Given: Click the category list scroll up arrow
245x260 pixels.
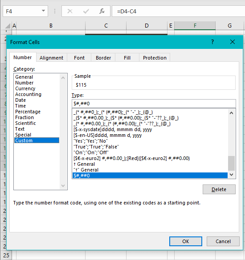Looking at the screenshot, I should pyautogui.click(x=63, y=78).
